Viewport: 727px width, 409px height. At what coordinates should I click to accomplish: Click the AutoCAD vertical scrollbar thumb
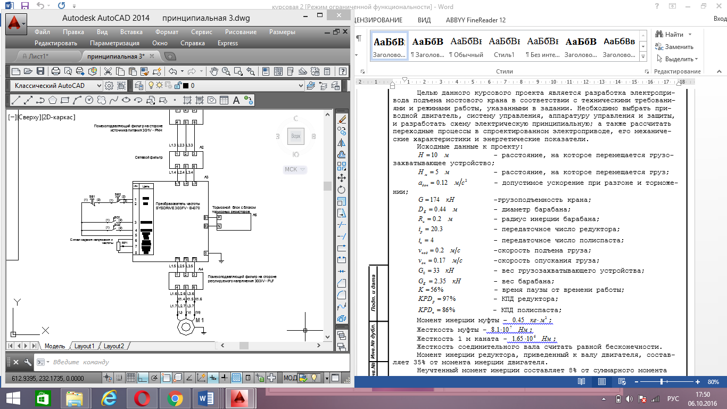pos(328,186)
